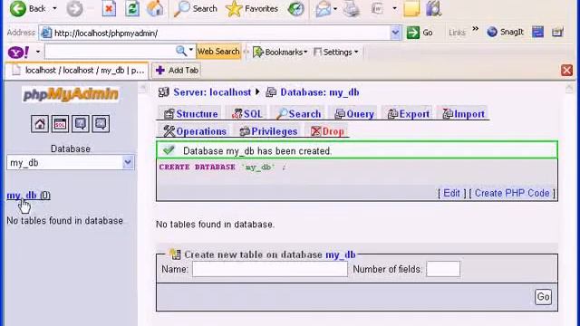Go to the browser Home page icon

[155, 8]
